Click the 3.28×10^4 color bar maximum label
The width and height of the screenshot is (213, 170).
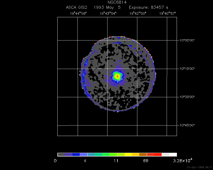(183, 160)
